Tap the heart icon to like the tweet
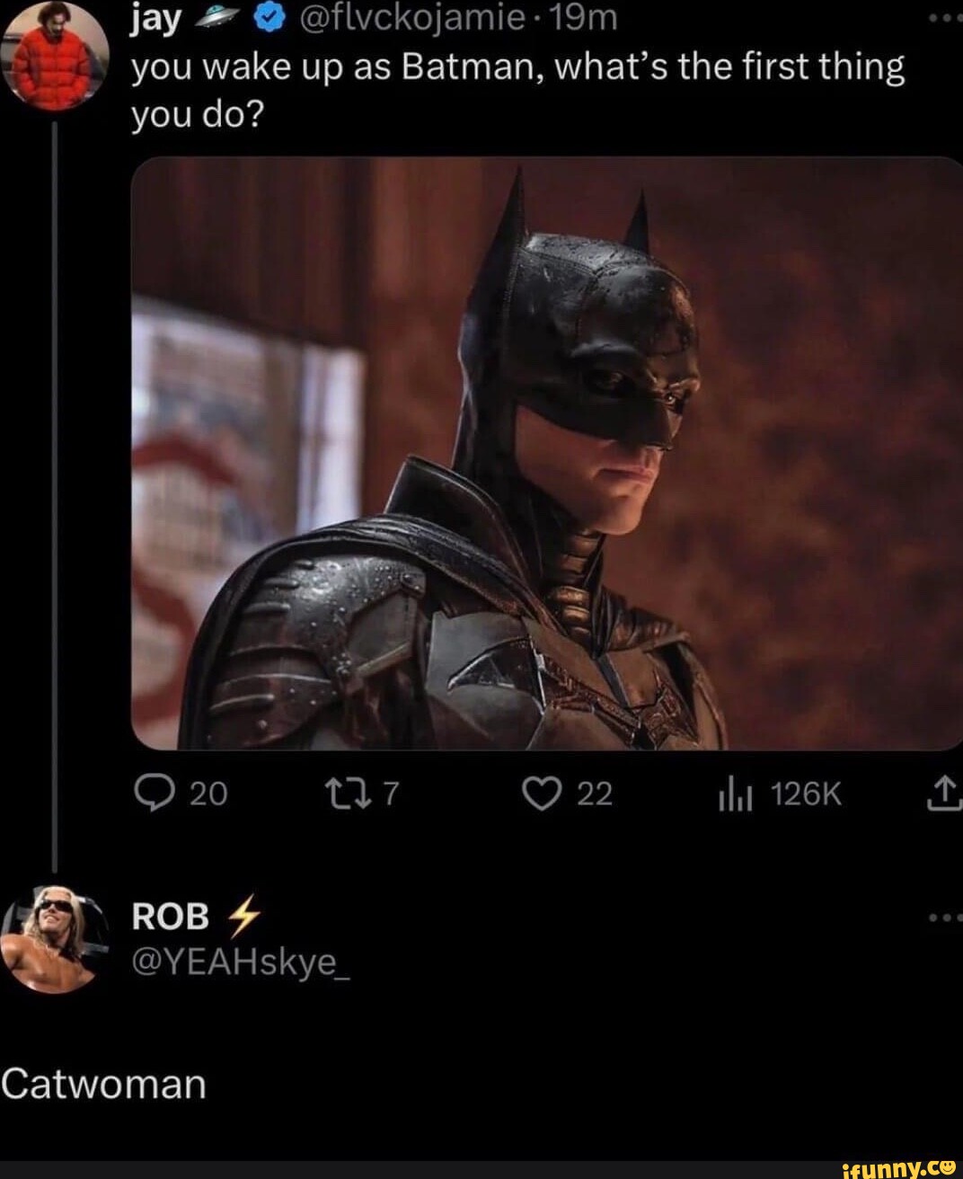 (543, 794)
